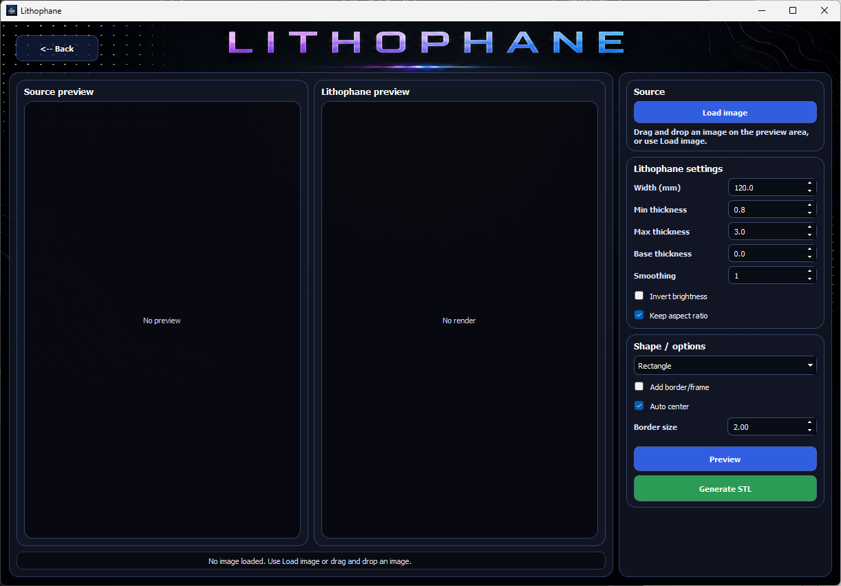Decrease Base thickness with the down arrow
This screenshot has width=841, height=586.
pyautogui.click(x=809, y=257)
